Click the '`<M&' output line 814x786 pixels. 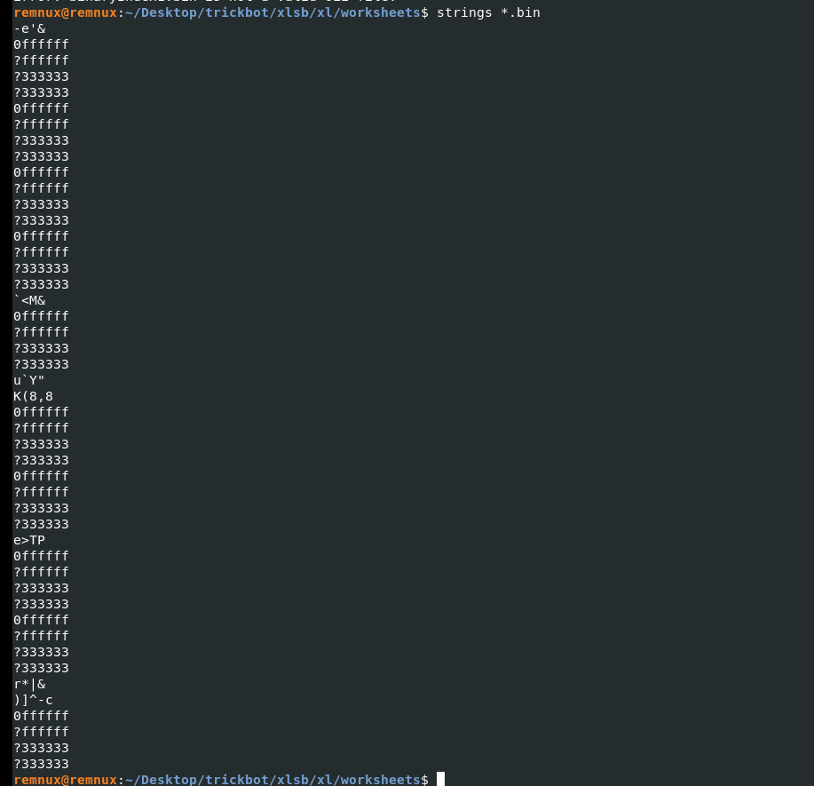(x=29, y=300)
